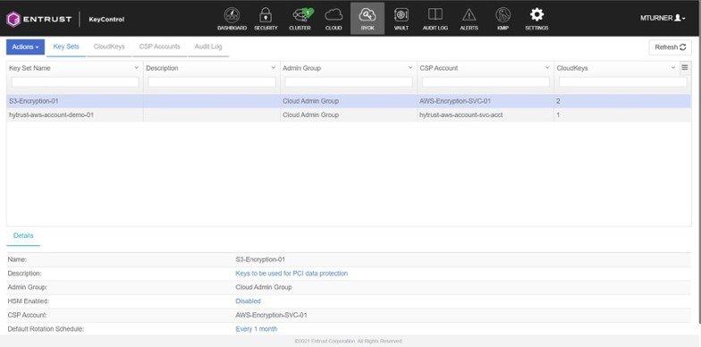The image size is (701, 347).
Task: Expand the CSP Account column chevron
Action: [547, 68]
